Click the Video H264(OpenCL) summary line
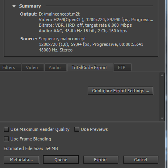The height and width of the screenshot is (168, 168). point(96,20)
